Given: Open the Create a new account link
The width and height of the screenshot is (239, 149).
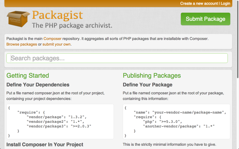Looking at the screenshot, I should [199, 4].
